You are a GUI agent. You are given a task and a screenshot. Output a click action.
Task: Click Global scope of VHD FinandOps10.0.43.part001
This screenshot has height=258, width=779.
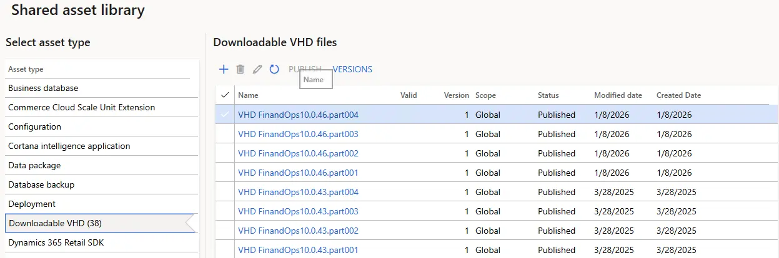tap(488, 250)
